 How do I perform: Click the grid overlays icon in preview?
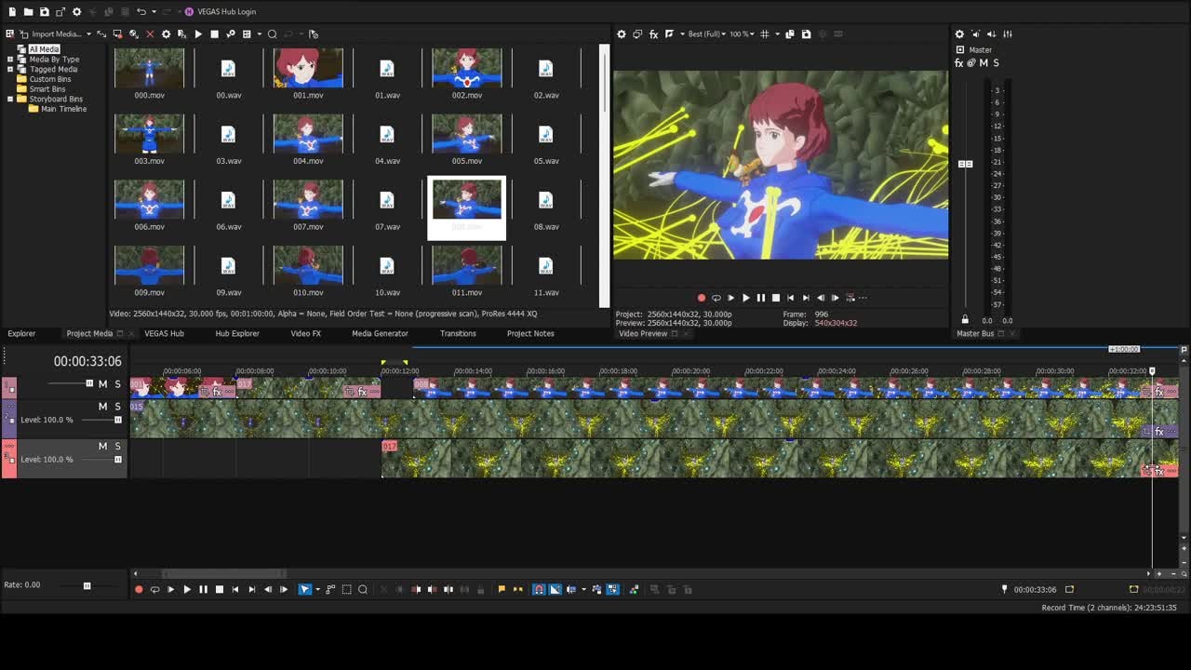coord(765,34)
